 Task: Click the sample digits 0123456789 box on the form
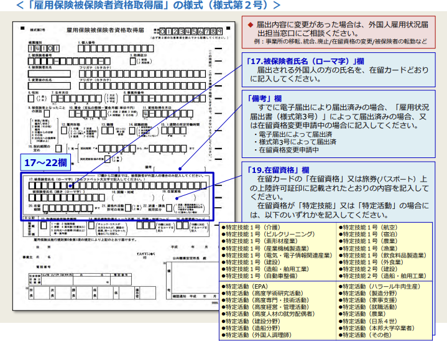pos(190,31)
